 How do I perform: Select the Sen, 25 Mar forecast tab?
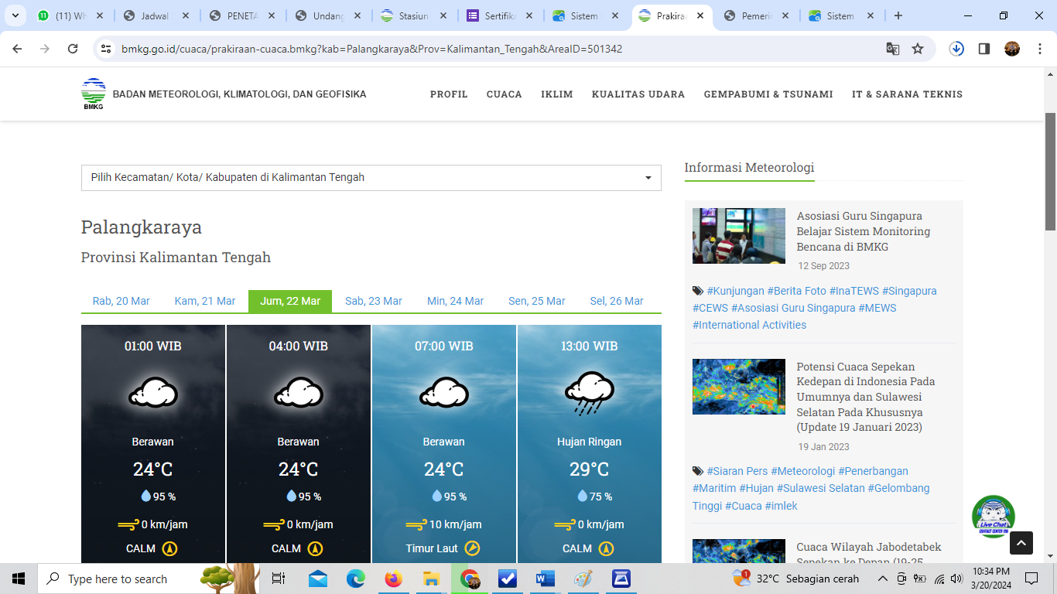pyautogui.click(x=537, y=301)
